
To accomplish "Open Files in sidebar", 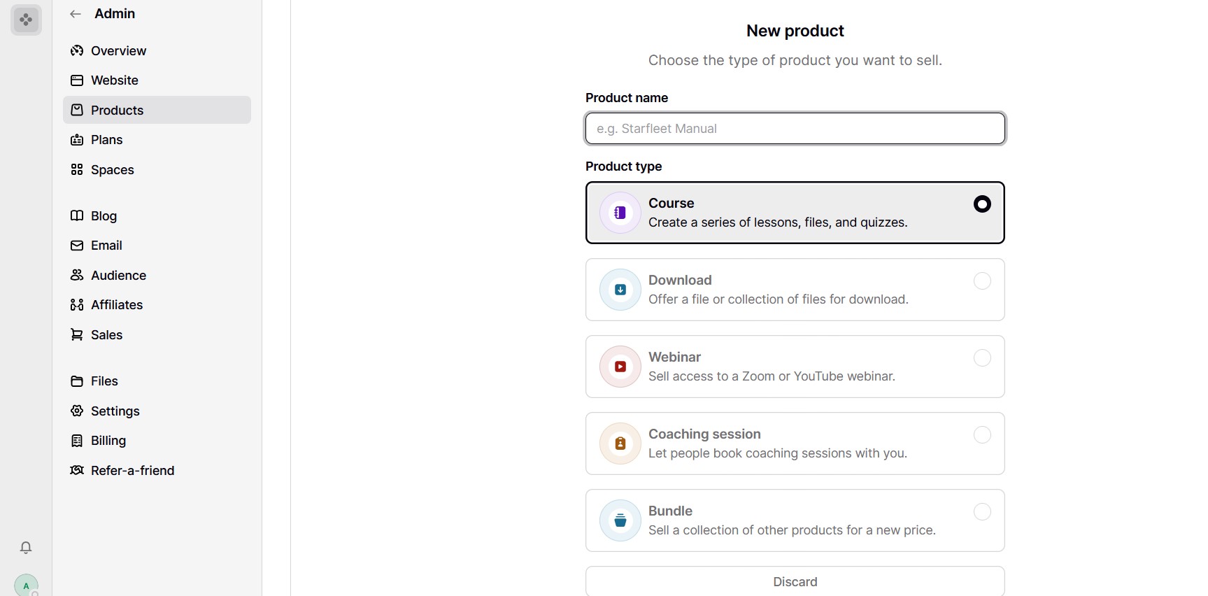I will tap(157, 381).
